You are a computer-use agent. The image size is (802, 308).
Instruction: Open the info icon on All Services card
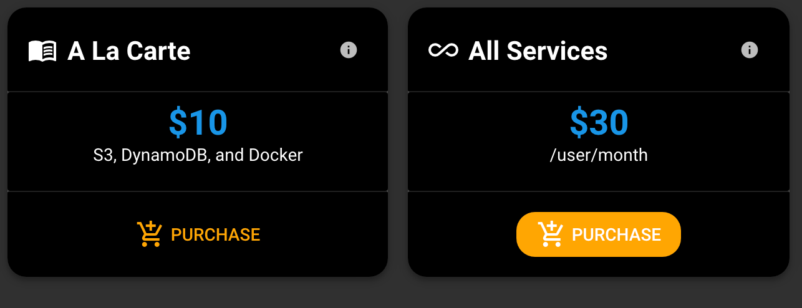click(749, 50)
